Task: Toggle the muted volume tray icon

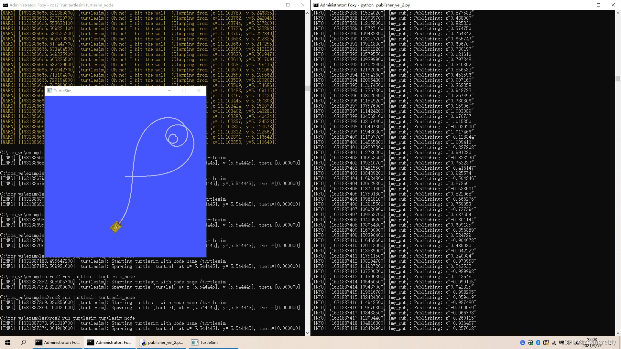Action: [569, 343]
